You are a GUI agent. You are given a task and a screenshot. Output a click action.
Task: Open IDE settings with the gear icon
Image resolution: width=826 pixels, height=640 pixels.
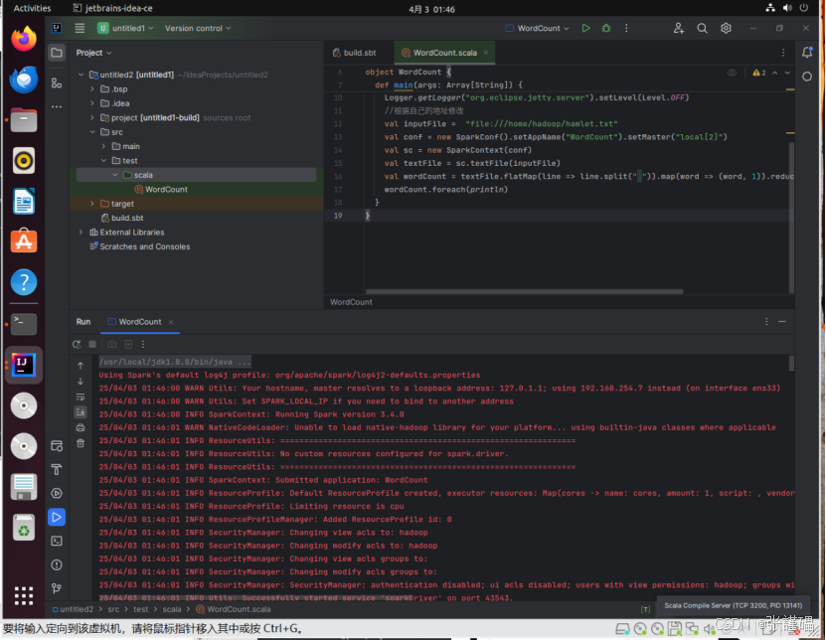pyautogui.click(x=726, y=29)
